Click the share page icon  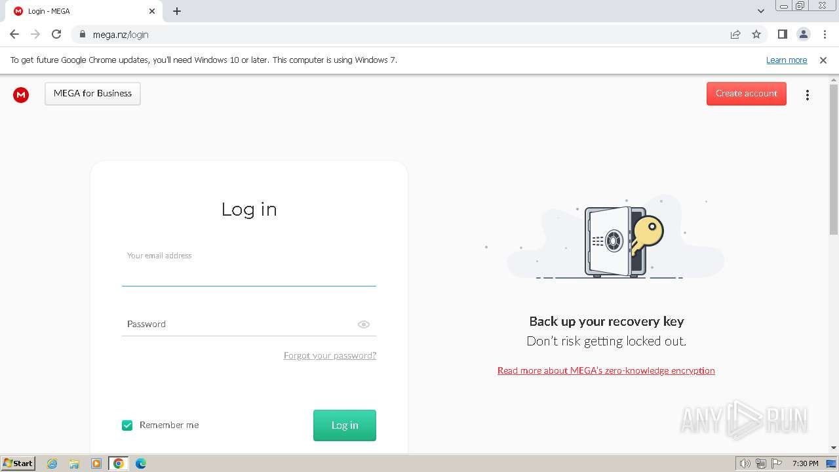735,34
